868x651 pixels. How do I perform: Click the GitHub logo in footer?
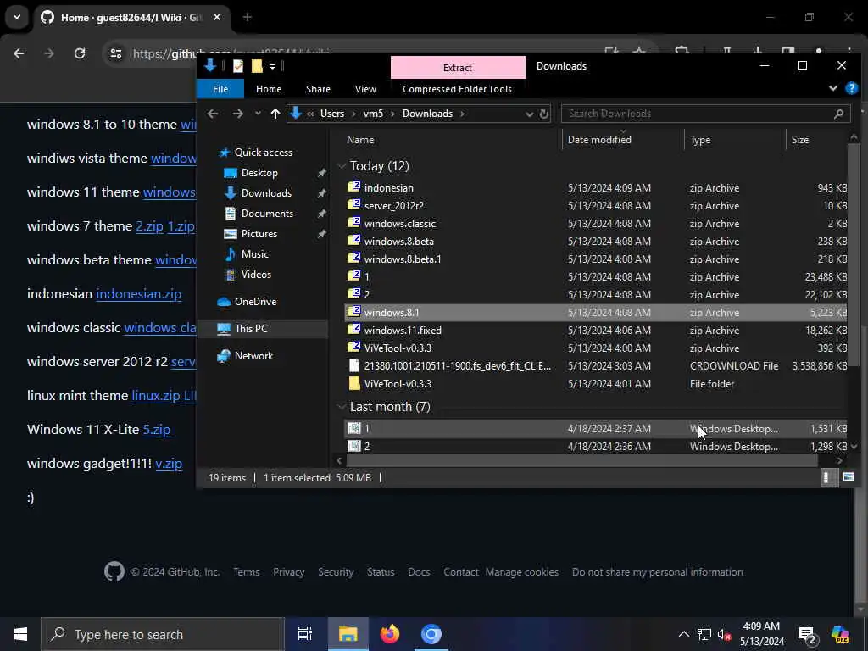114,571
